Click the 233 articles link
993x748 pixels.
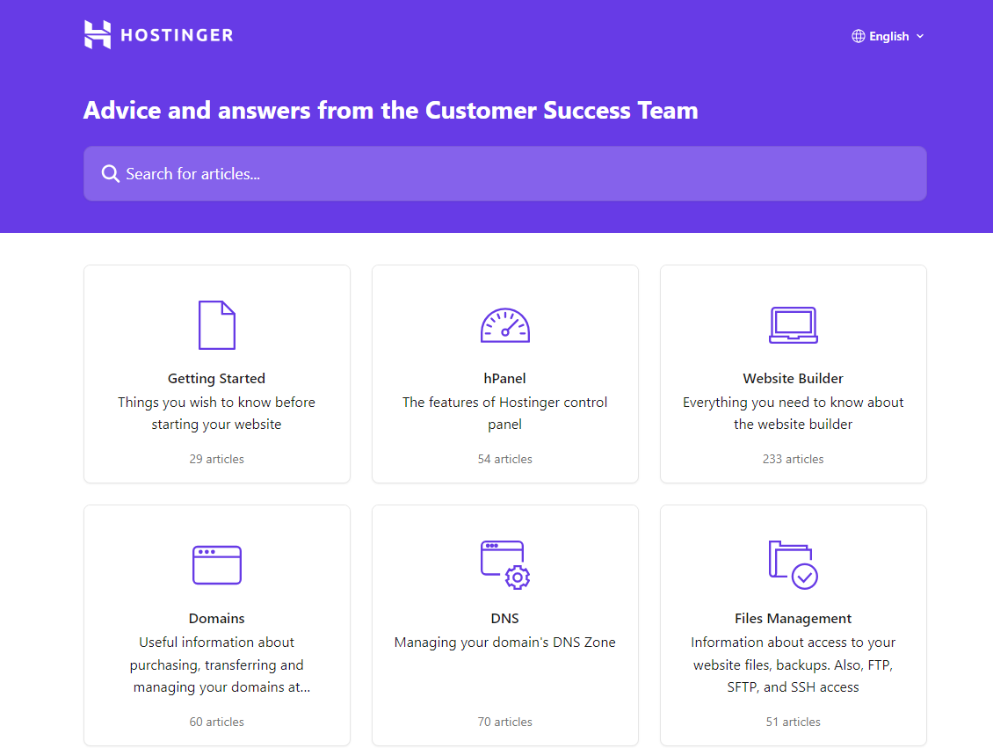793,458
